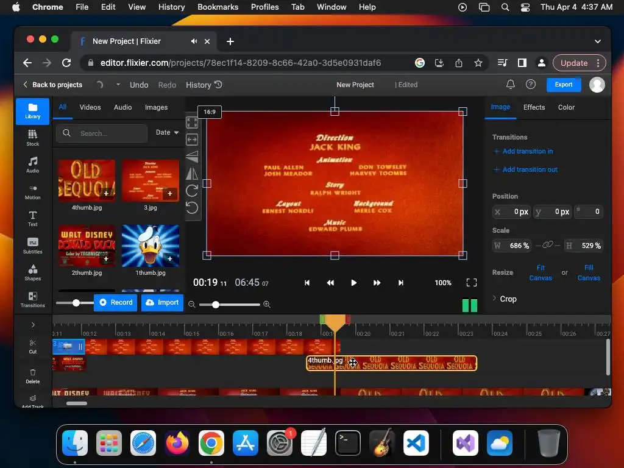This screenshot has width=624, height=468.
Task: Skip to the end of the video
Action: pyautogui.click(x=401, y=283)
